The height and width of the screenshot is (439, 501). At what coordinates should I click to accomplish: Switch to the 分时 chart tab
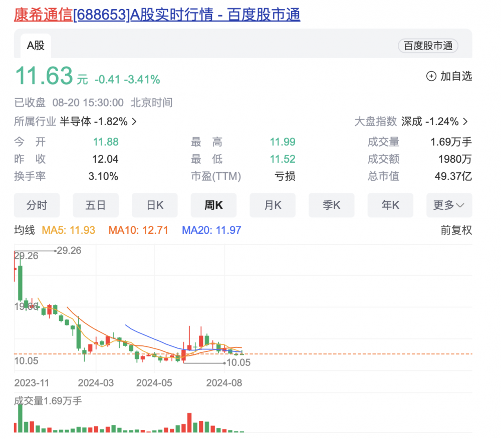(x=37, y=205)
